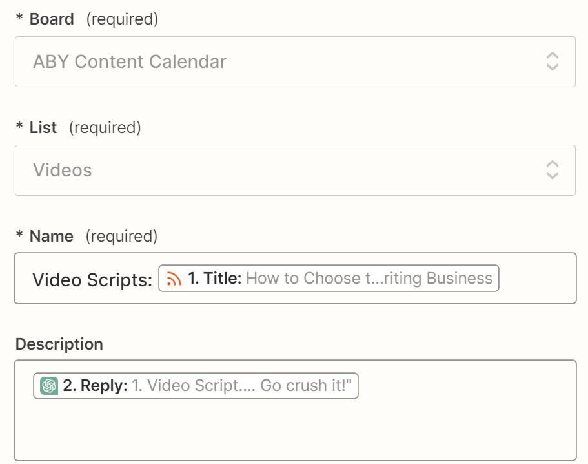Click the Name field label
The image size is (588, 464).
pos(51,237)
